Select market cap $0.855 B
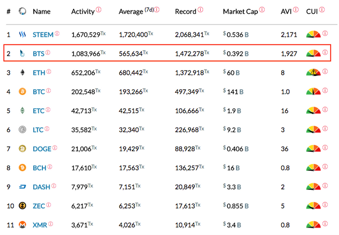339x235 pixels. coord(236,206)
